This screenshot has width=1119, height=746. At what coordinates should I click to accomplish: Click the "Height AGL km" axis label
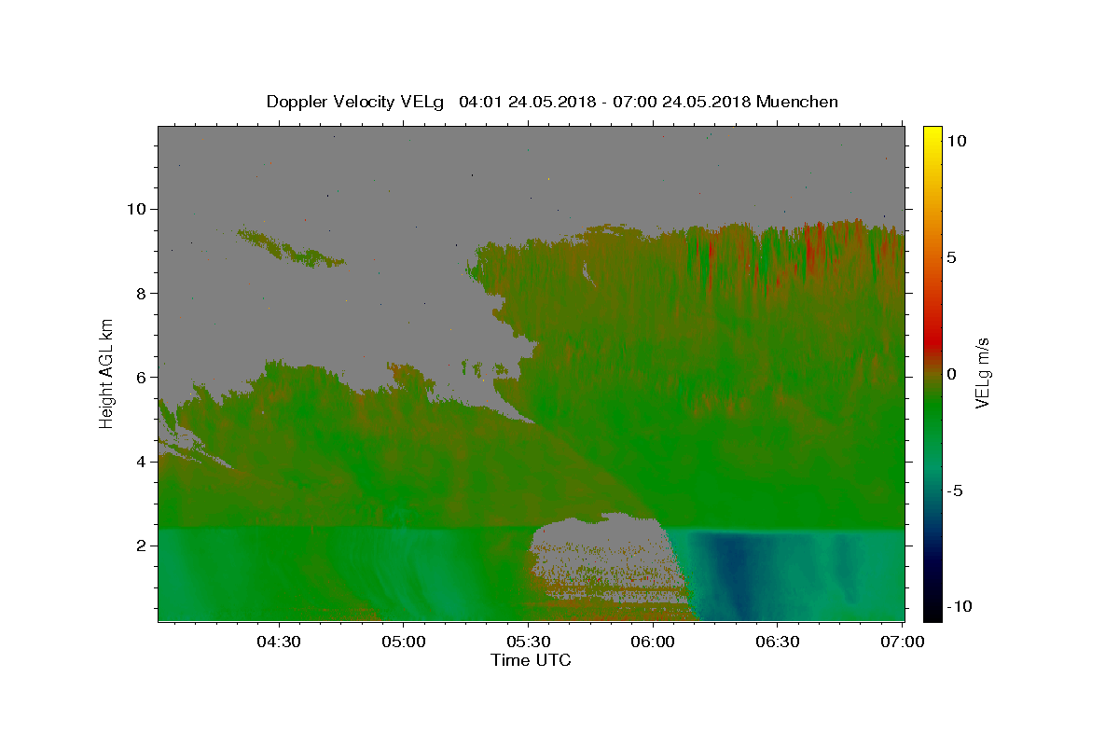tap(107, 373)
